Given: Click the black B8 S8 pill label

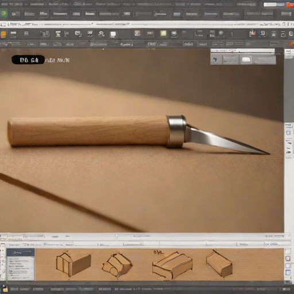Looking at the screenshot, I should (x=28, y=60).
